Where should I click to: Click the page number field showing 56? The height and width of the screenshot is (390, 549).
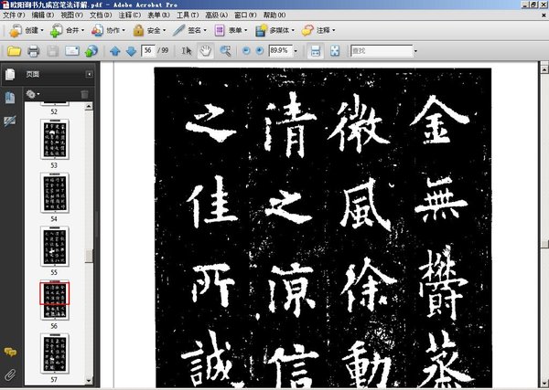click(148, 50)
